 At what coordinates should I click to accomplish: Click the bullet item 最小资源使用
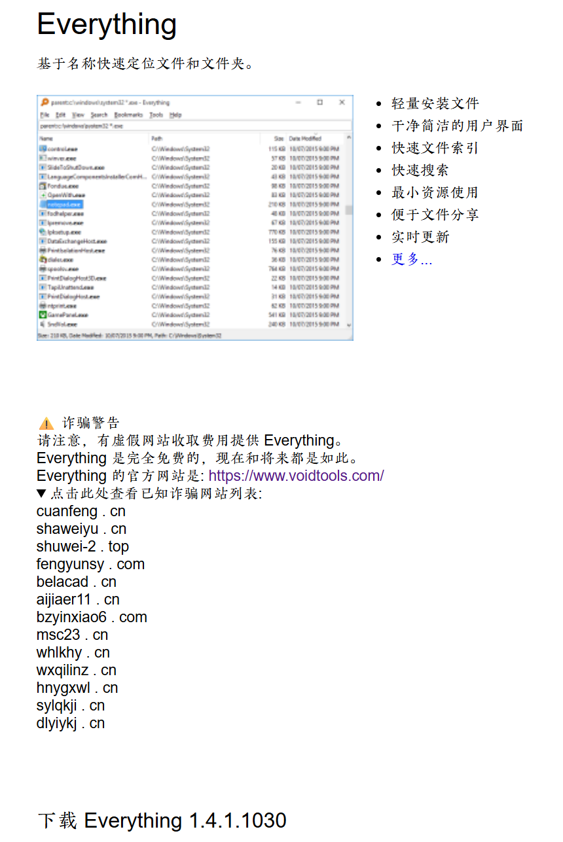tap(435, 192)
